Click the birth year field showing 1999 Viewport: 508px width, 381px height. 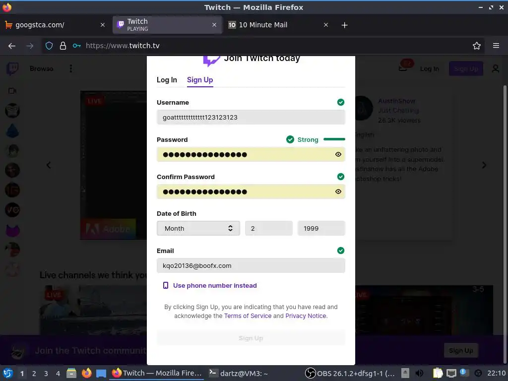pos(321,228)
